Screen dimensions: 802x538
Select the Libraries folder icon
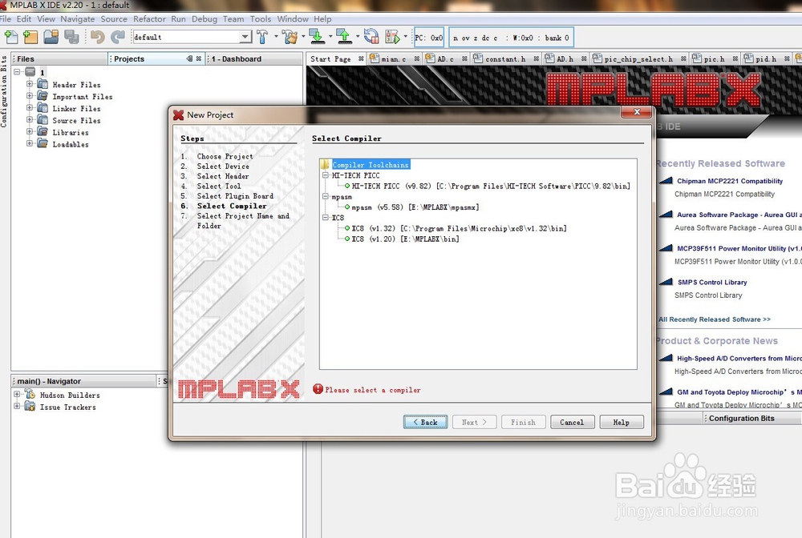tap(43, 131)
